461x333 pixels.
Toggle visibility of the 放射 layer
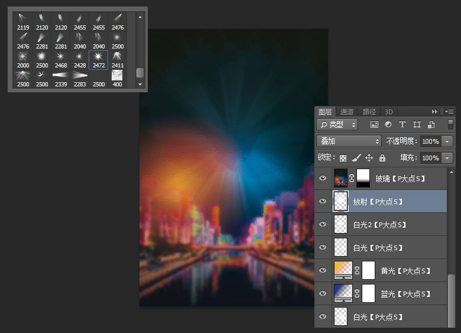point(323,201)
